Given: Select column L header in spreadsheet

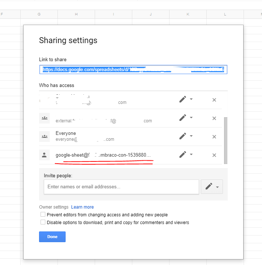Looking at the screenshot, I should point(225,14).
